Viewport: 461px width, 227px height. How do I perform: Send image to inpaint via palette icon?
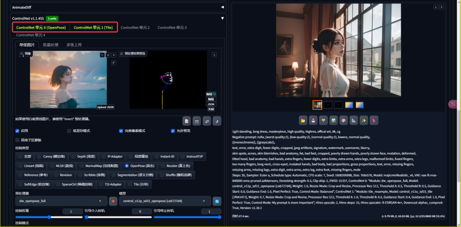tap(343, 120)
